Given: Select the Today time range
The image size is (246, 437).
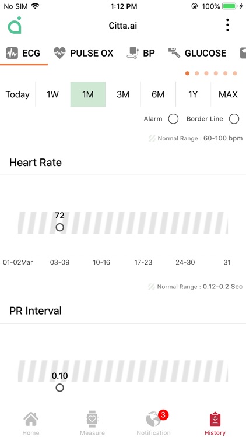Looking at the screenshot, I should pyautogui.click(x=17, y=94).
